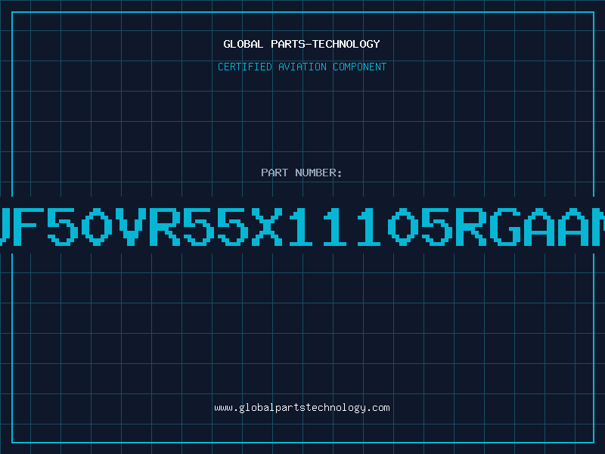Open the www.globalpartstechnology.com link
This screenshot has height=454, width=605.
pyautogui.click(x=302, y=408)
